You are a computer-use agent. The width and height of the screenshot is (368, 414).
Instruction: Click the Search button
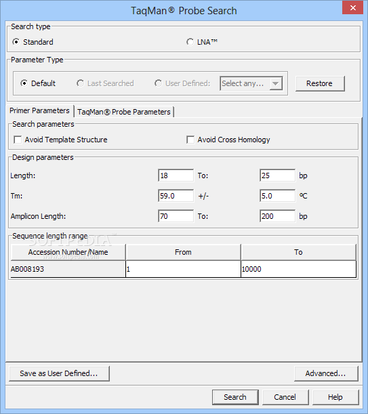(235, 397)
